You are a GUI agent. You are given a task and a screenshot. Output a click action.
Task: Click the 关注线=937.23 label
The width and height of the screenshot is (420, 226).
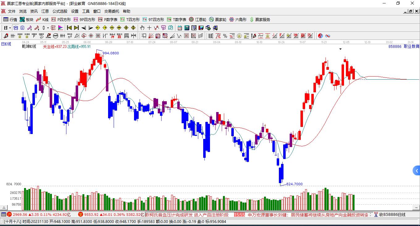55,47
